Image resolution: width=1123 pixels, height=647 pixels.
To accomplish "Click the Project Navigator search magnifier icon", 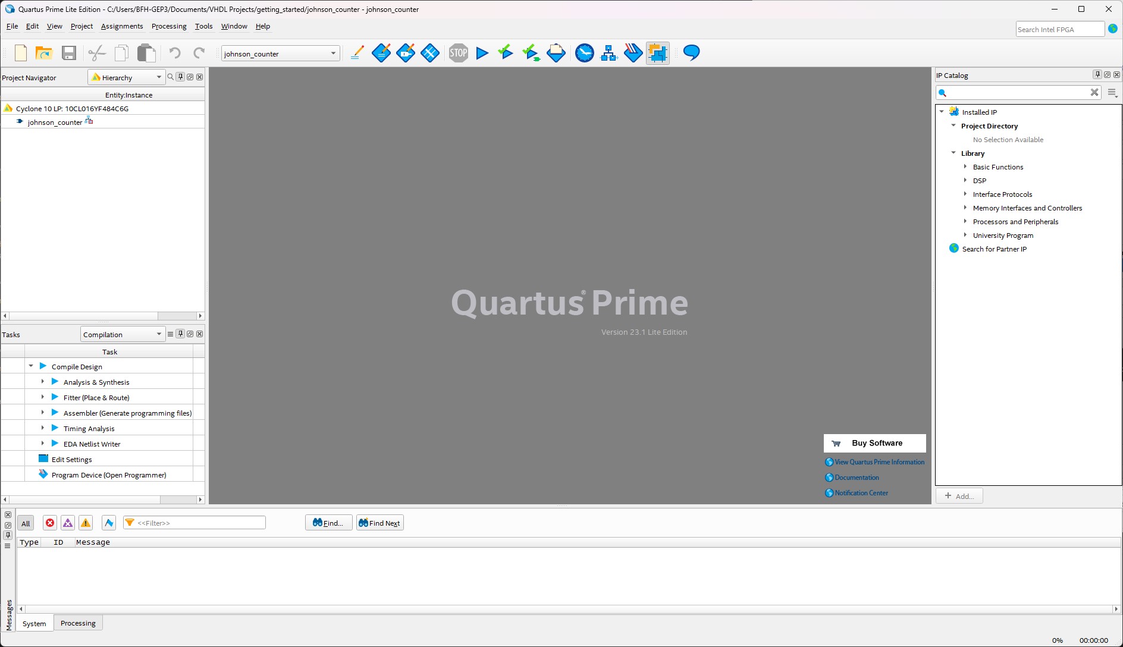I will [171, 77].
